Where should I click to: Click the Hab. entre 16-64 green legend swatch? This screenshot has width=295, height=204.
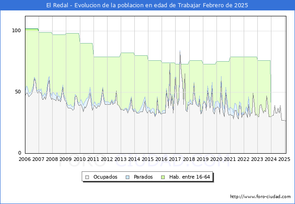(x=163, y=177)
